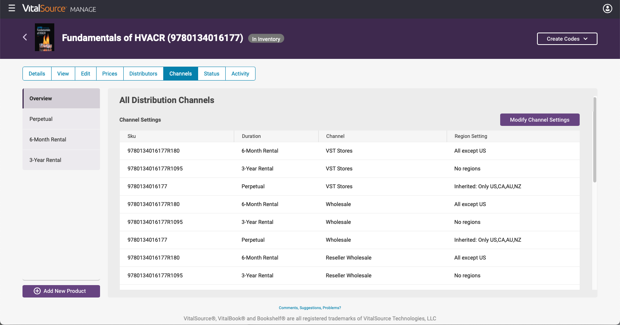The height and width of the screenshot is (325, 620).
Task: Select the Channels tab
Action: point(181,74)
